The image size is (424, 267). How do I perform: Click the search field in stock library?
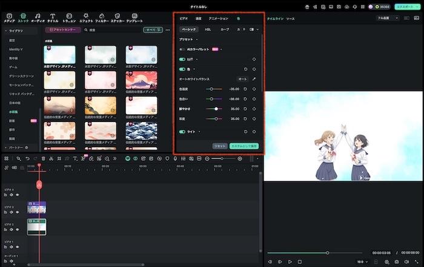(112, 30)
